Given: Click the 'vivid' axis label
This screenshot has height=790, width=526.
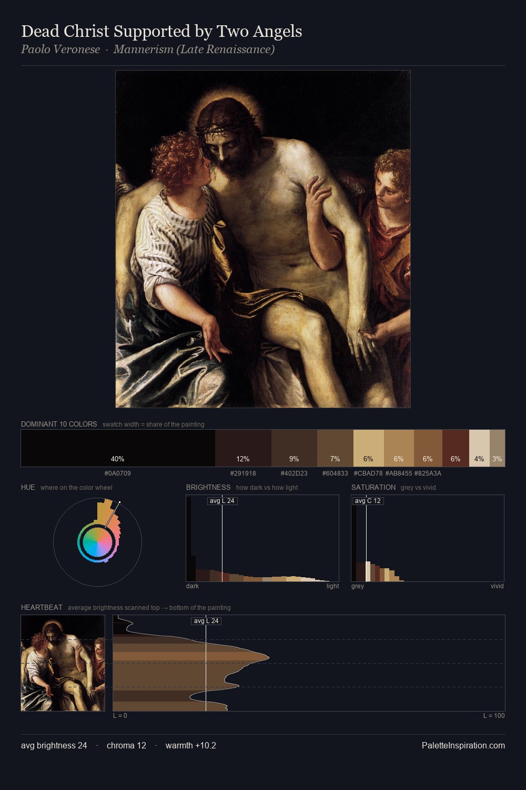Looking at the screenshot, I should (497, 586).
